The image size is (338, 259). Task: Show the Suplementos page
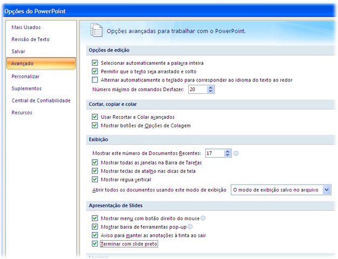(x=26, y=88)
